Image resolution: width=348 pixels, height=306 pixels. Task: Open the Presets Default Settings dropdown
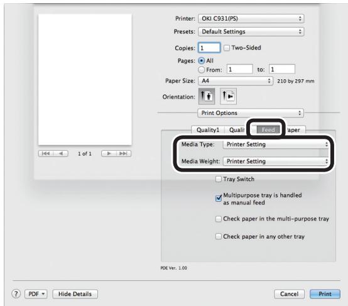point(251,31)
